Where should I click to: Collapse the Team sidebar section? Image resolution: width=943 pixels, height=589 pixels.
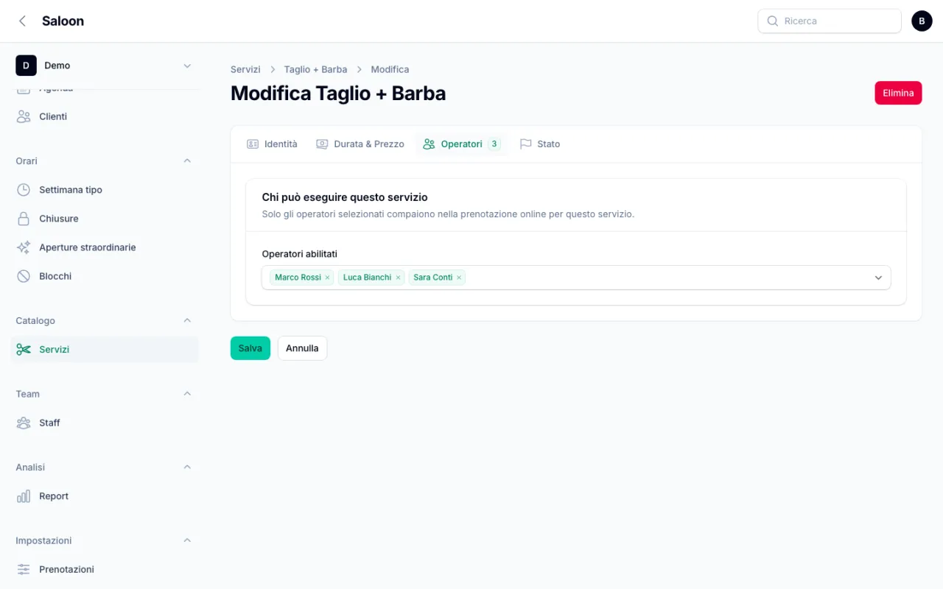click(187, 394)
